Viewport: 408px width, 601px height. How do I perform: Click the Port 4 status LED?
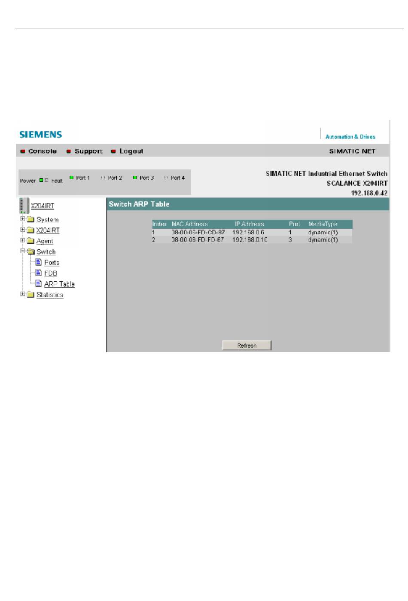coord(166,178)
